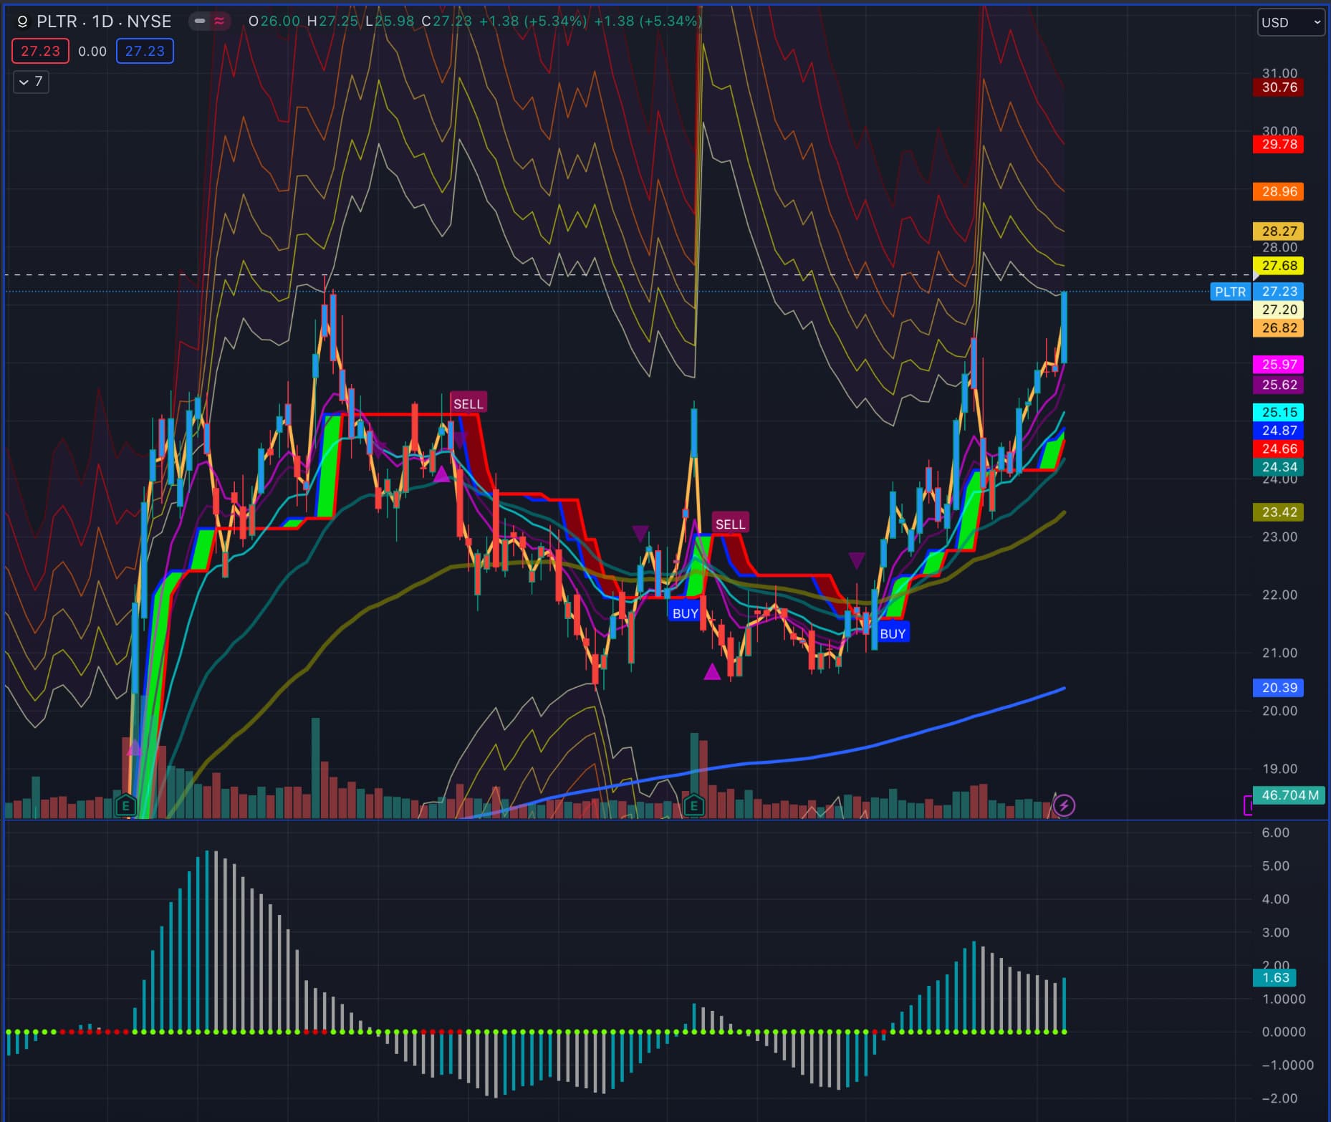
Task: Click the 22.00 price axis label
Action: coord(1279,595)
